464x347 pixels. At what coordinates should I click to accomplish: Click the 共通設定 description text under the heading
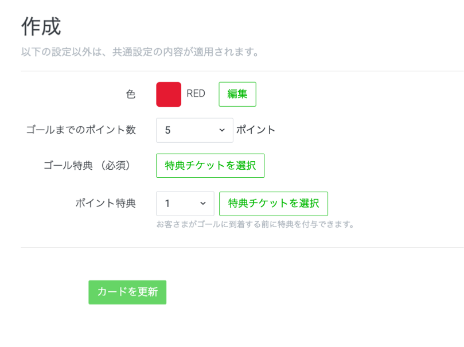pos(140,52)
